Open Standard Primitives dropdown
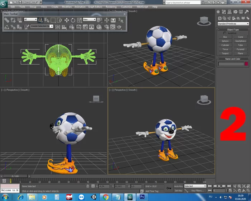 233,24
